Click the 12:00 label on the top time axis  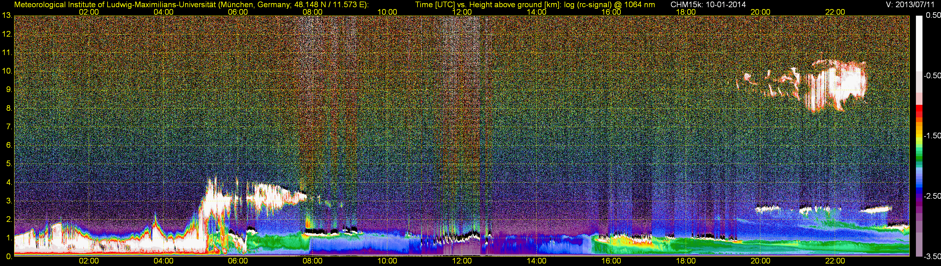pyautogui.click(x=462, y=12)
